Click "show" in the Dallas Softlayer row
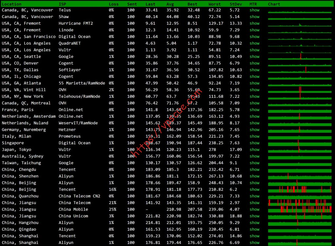 pyautogui.click(x=255, y=70)
